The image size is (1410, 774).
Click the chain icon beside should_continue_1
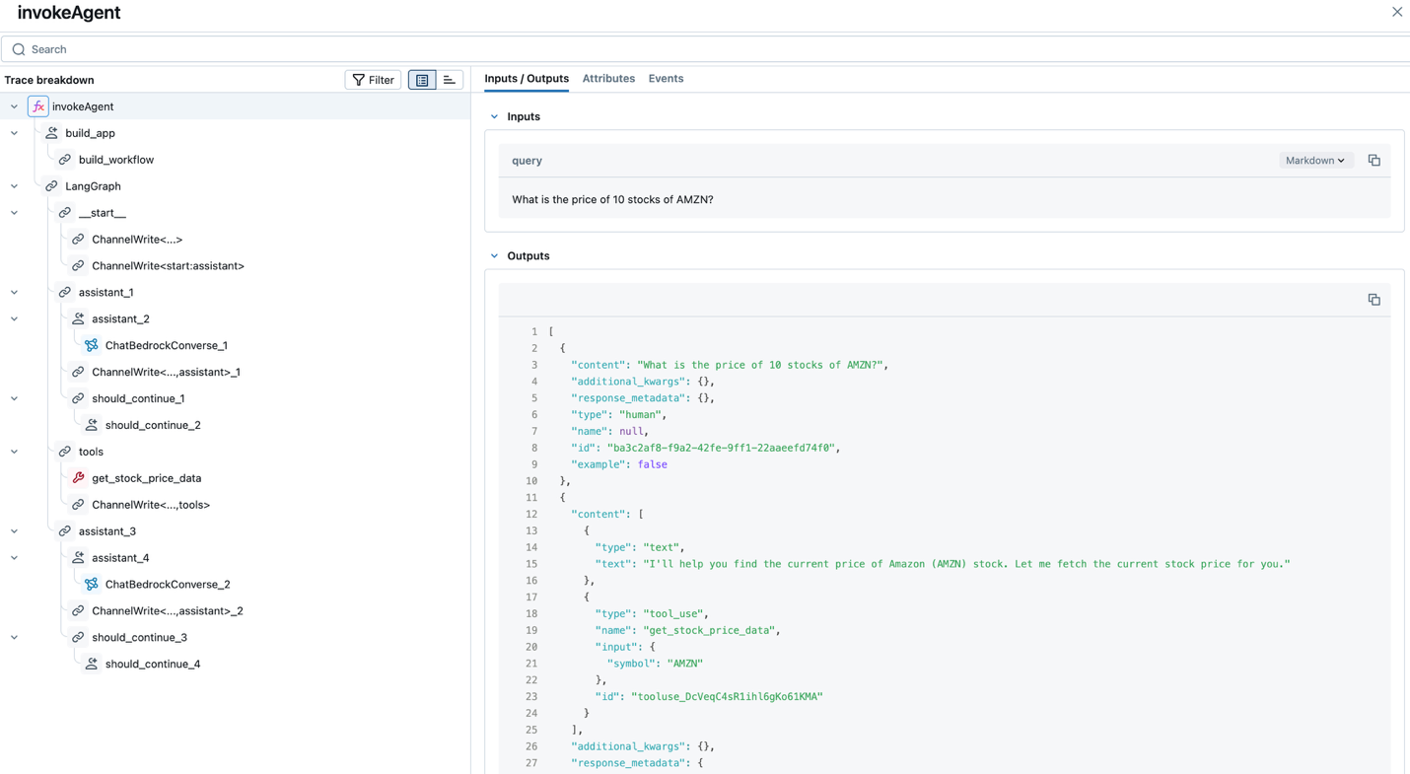pyautogui.click(x=78, y=399)
